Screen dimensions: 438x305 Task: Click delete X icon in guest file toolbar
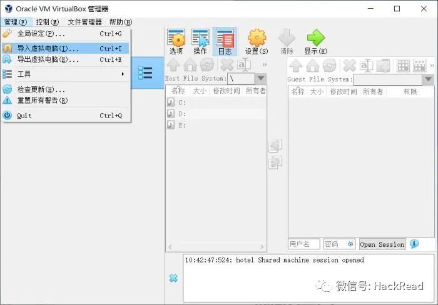349,66
